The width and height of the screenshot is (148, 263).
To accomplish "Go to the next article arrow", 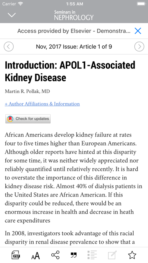I will [139, 46].
